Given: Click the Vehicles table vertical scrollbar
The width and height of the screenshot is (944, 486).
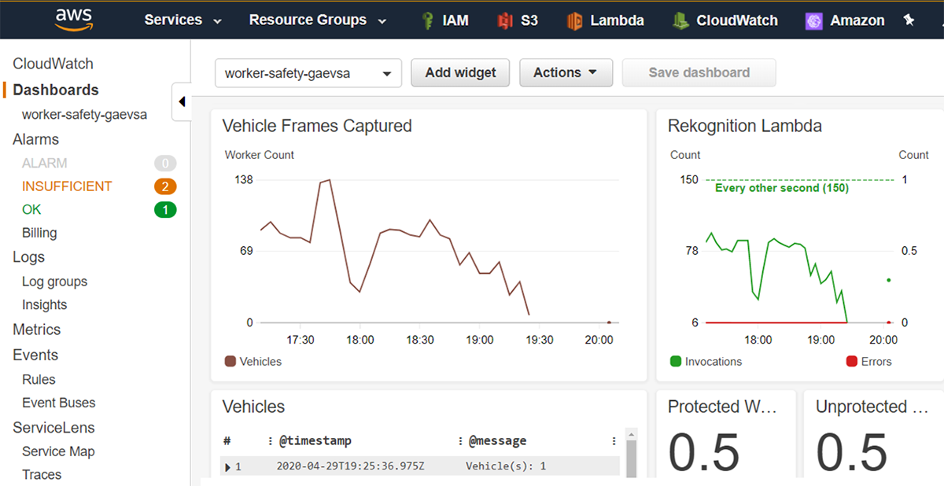Looking at the screenshot, I should [631, 453].
